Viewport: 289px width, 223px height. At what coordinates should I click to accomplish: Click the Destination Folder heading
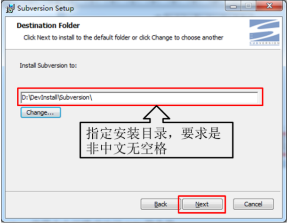tap(48, 25)
